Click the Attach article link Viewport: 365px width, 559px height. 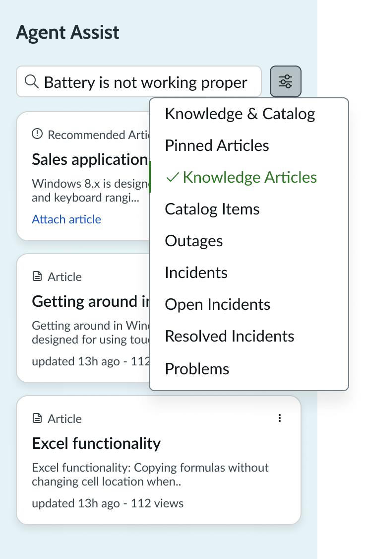coord(66,219)
